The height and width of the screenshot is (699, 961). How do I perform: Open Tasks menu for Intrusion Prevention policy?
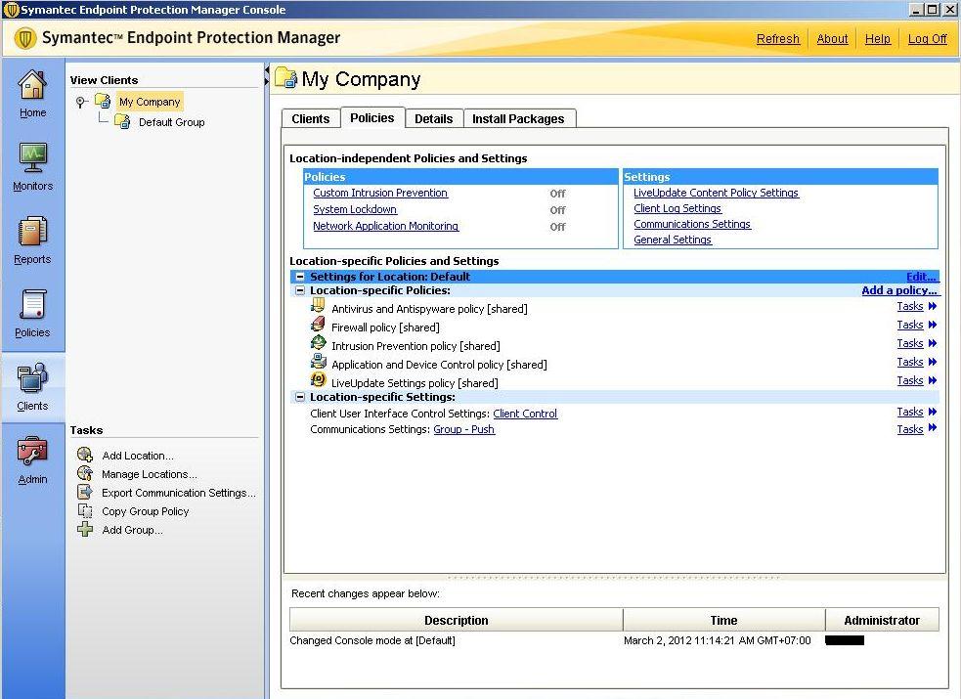click(x=909, y=343)
